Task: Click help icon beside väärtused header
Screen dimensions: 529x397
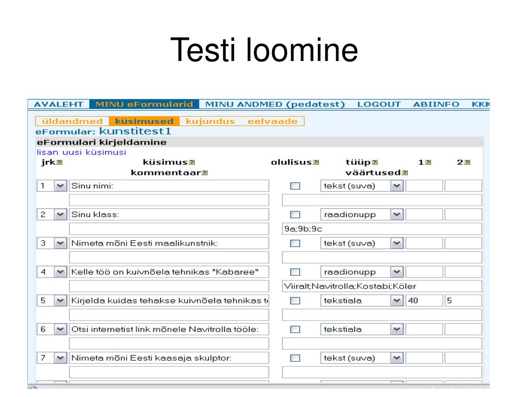Action: 405,173
